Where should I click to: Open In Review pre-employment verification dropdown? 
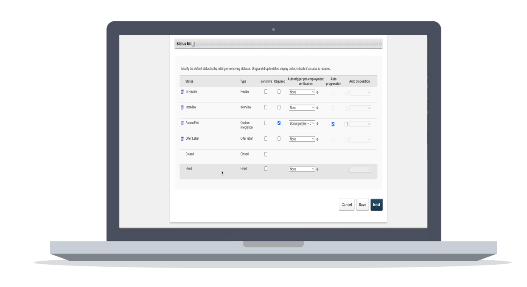(x=302, y=92)
